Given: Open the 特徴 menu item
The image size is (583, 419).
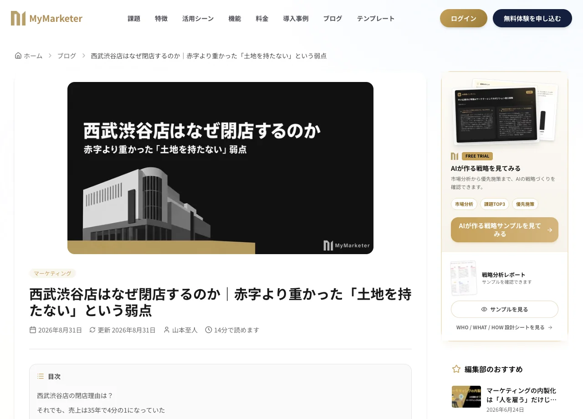Looking at the screenshot, I should point(161,19).
